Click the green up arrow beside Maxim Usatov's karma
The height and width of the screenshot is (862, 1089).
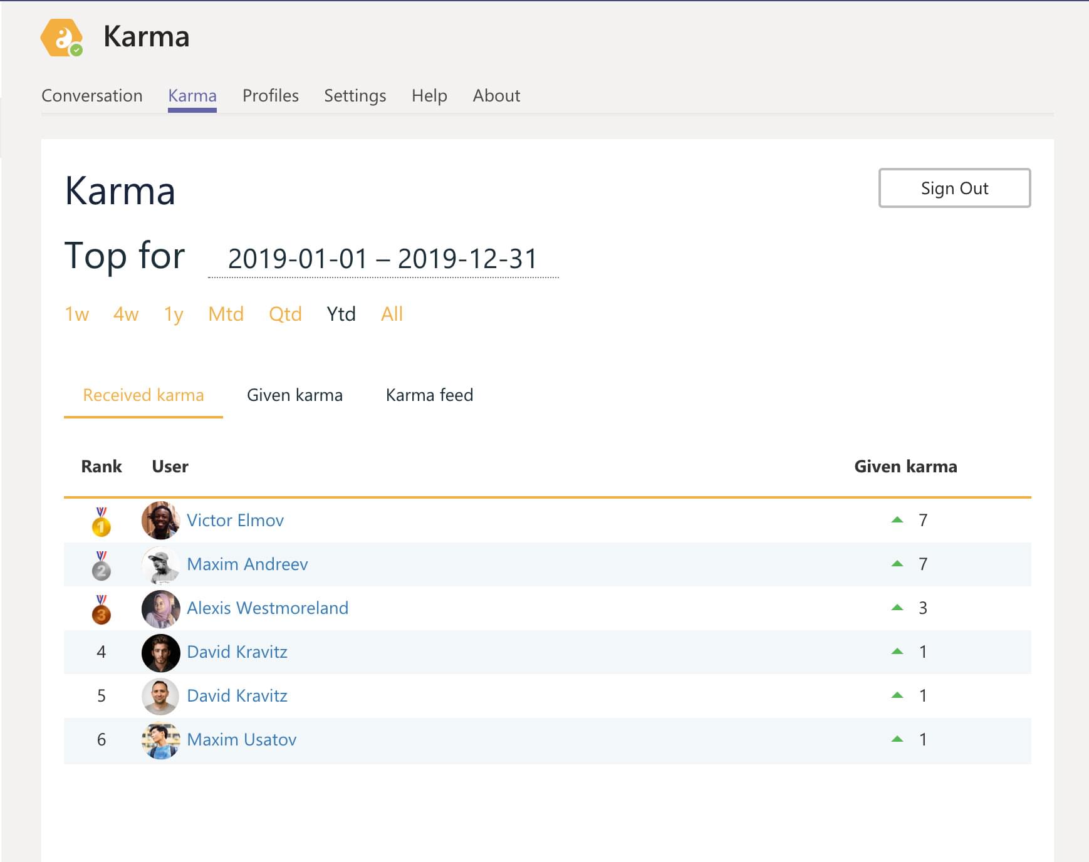[x=898, y=738]
